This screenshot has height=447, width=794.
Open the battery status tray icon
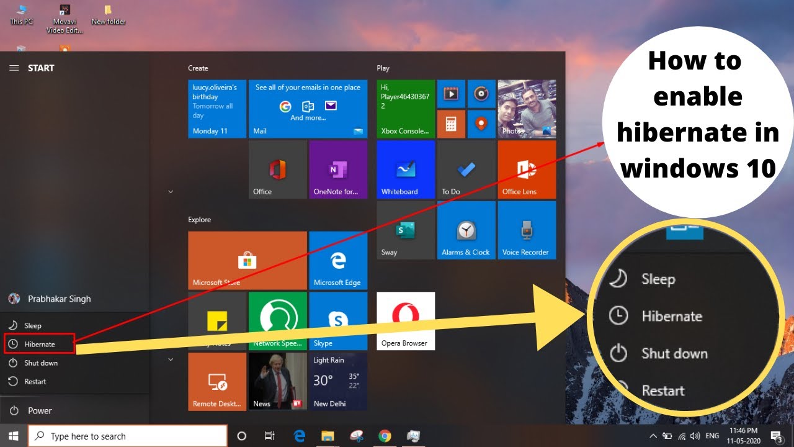point(669,436)
